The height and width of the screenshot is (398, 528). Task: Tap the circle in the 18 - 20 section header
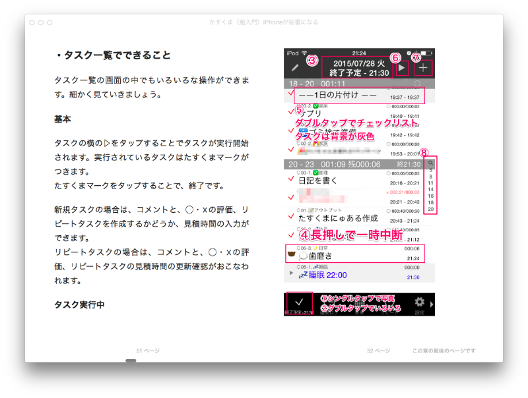pyautogui.click(x=418, y=84)
